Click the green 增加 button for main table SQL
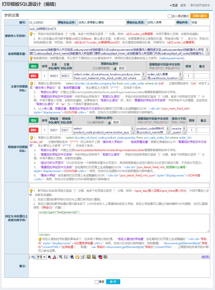 (34, 66)
